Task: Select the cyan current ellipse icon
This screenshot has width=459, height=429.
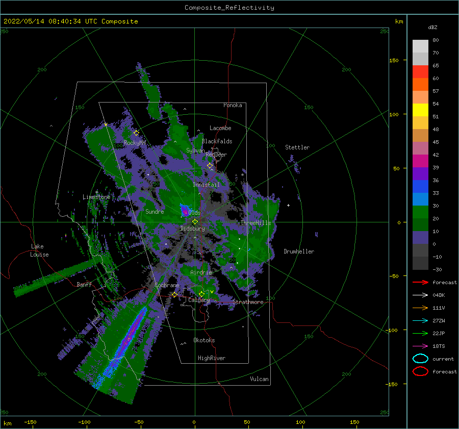Action: click(420, 359)
